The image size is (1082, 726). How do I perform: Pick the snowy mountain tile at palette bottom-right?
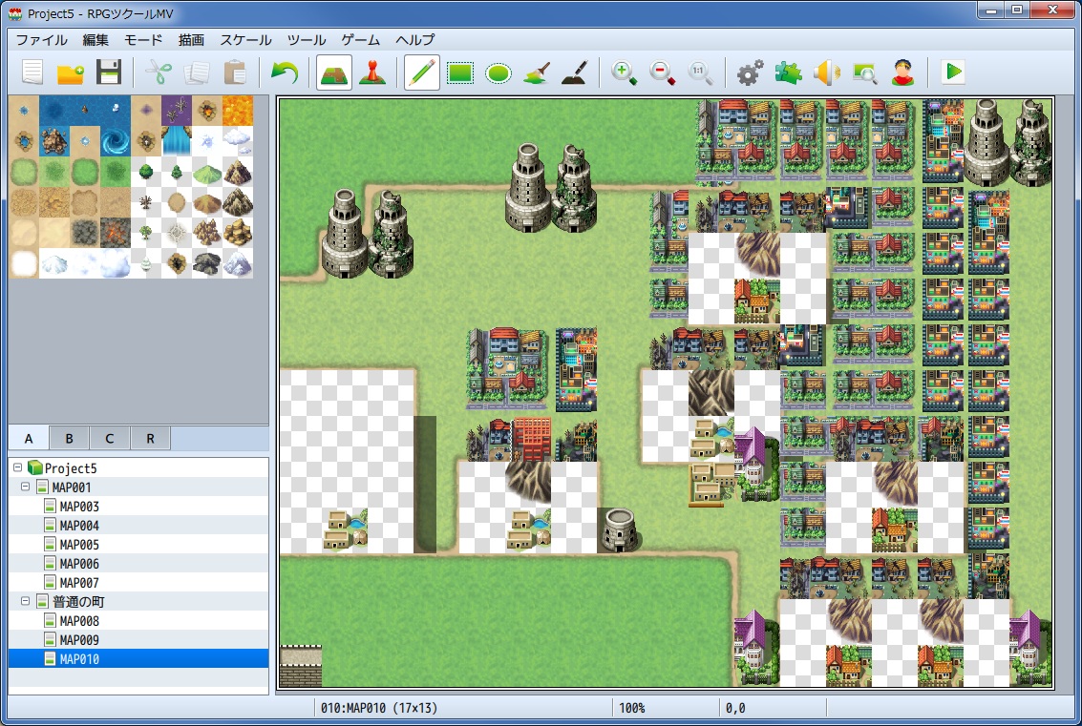(238, 262)
